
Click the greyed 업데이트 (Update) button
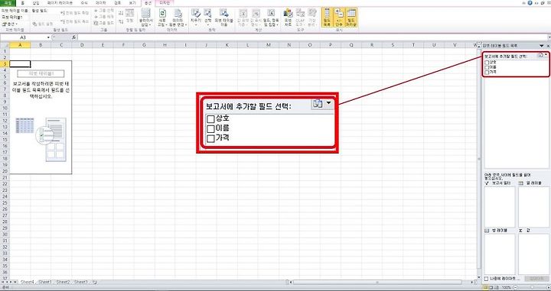(x=536, y=279)
